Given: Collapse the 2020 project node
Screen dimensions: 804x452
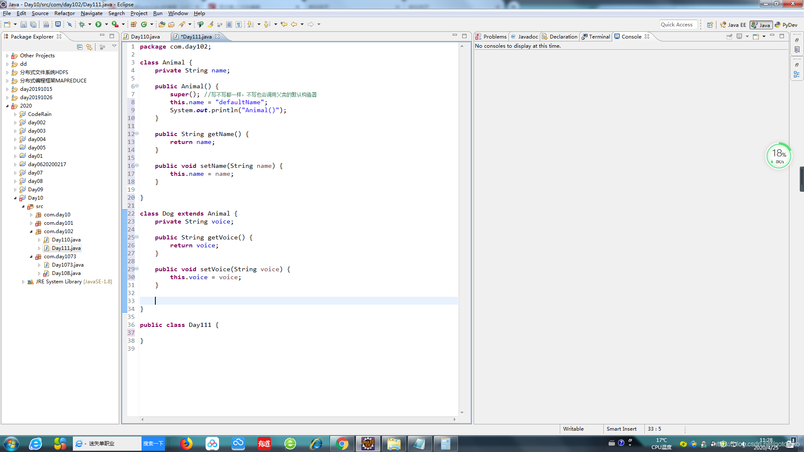Looking at the screenshot, I should [7, 106].
